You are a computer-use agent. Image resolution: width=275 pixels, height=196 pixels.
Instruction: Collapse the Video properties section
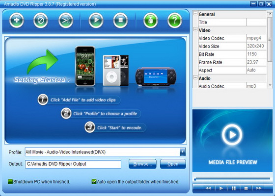(195, 29)
